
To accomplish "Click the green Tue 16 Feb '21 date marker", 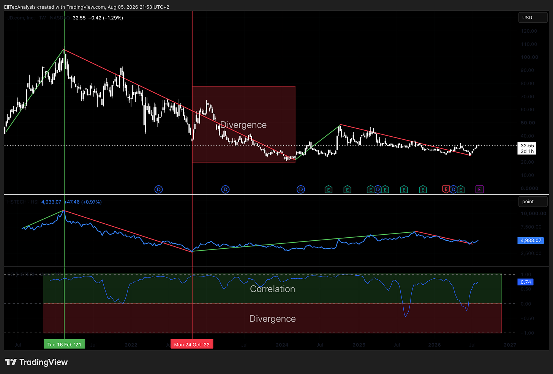I will coord(64,344).
